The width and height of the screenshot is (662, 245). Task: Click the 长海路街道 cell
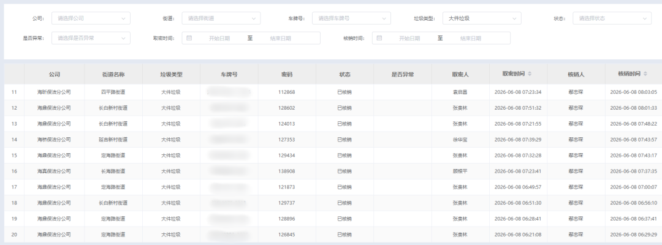tap(113, 171)
